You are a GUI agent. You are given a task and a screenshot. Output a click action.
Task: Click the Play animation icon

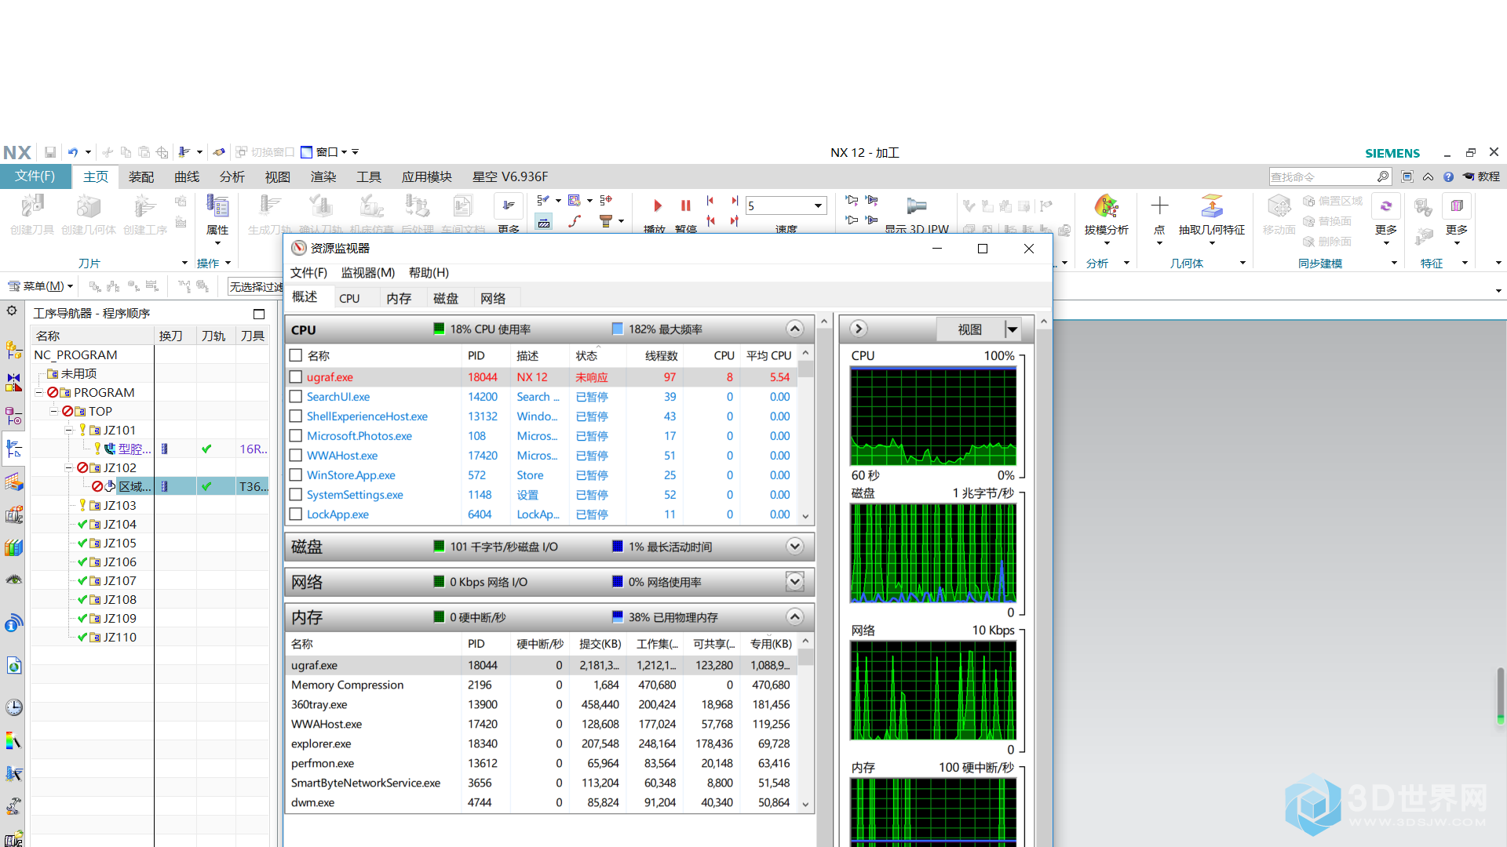(x=658, y=205)
